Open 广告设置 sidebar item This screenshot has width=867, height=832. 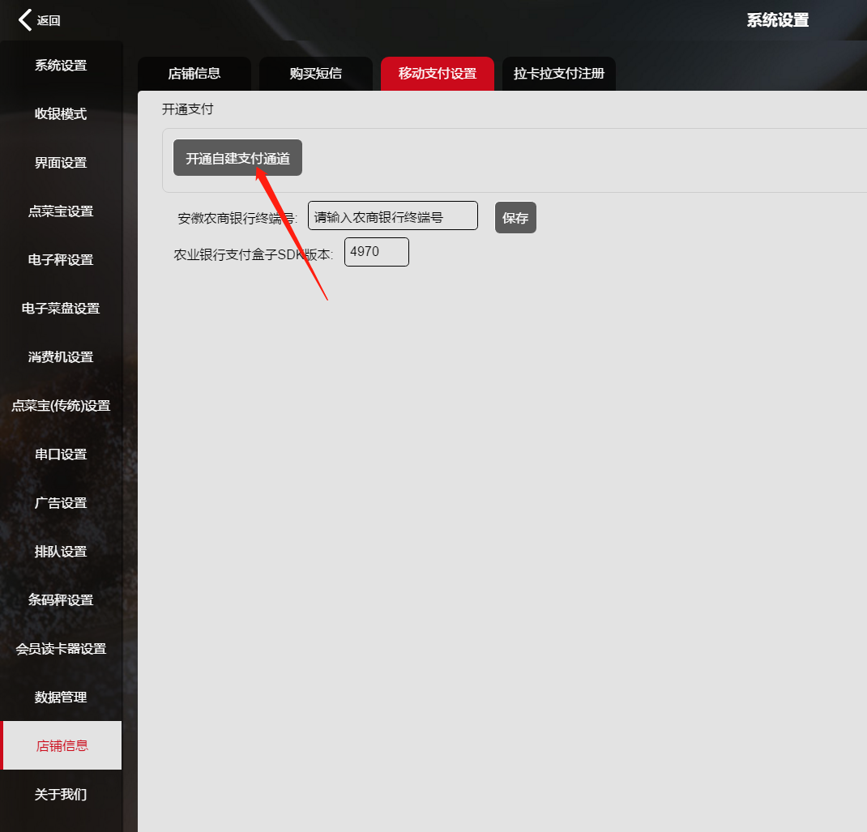click(61, 503)
